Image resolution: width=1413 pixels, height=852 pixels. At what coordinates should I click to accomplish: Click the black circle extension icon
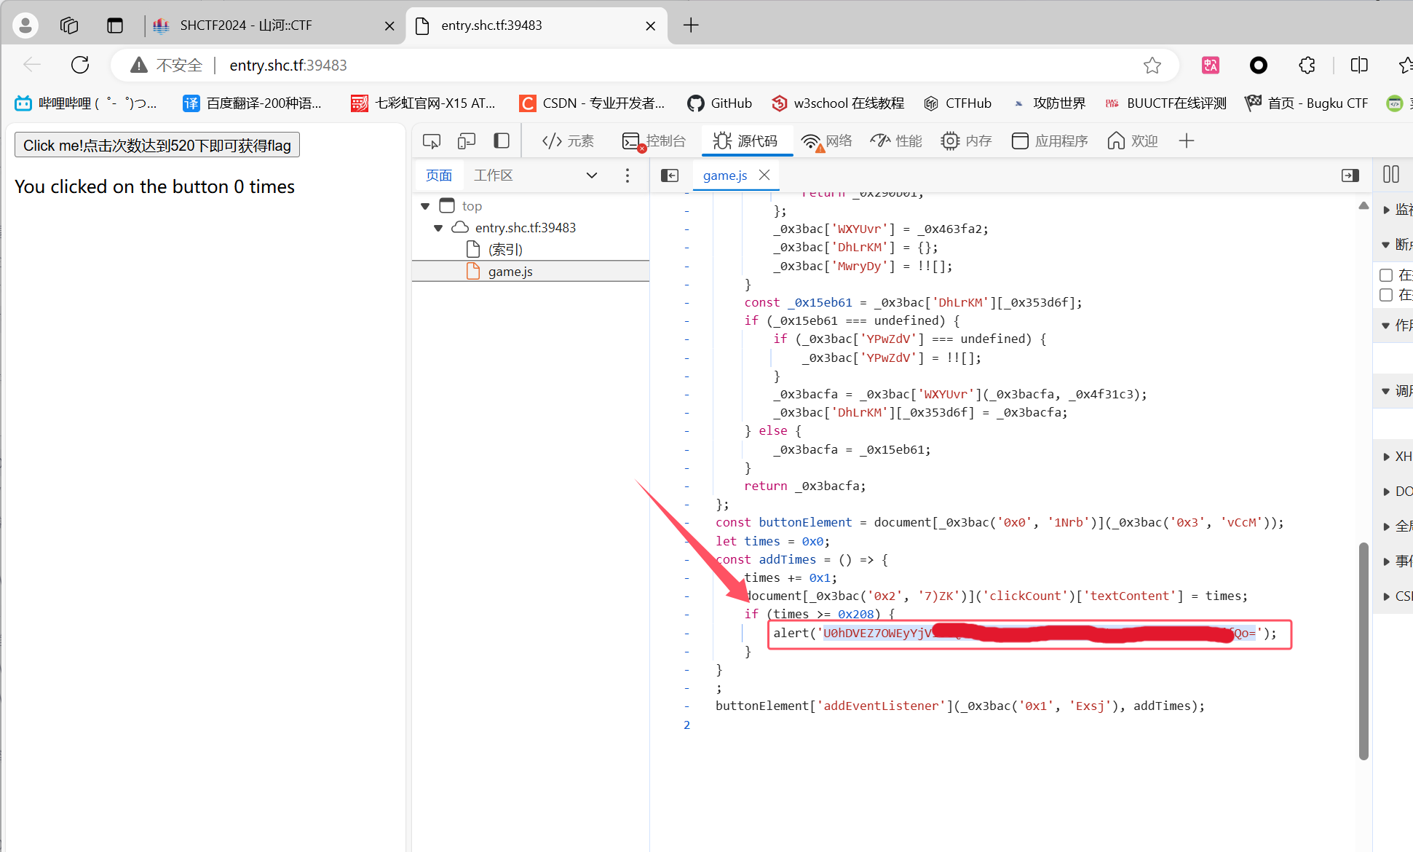pos(1258,66)
